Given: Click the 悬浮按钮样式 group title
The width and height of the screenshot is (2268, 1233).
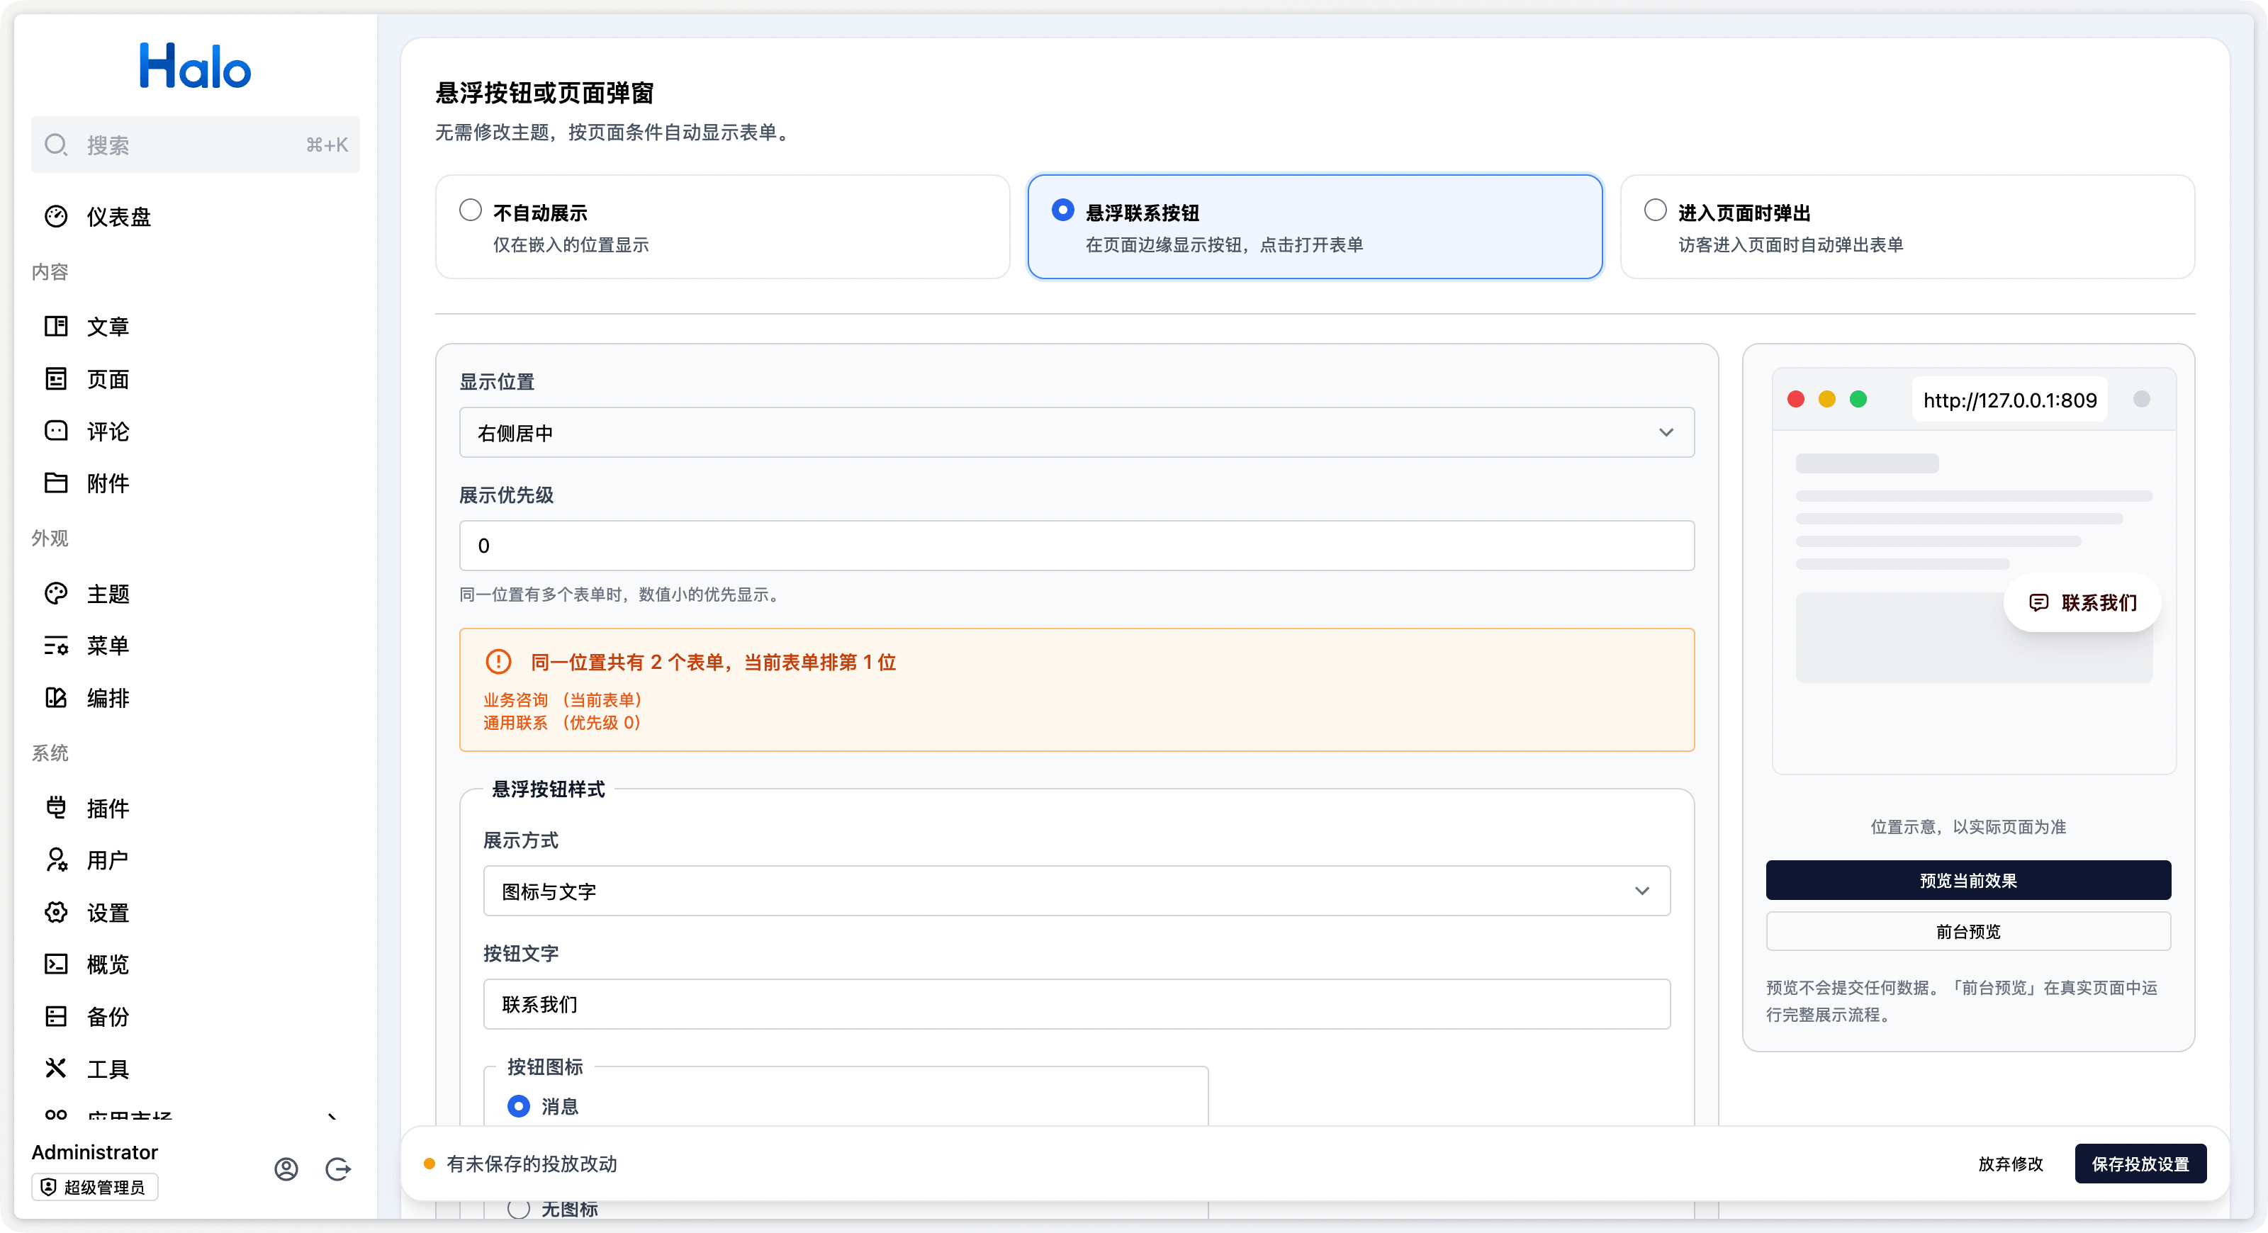Looking at the screenshot, I should click(549, 789).
